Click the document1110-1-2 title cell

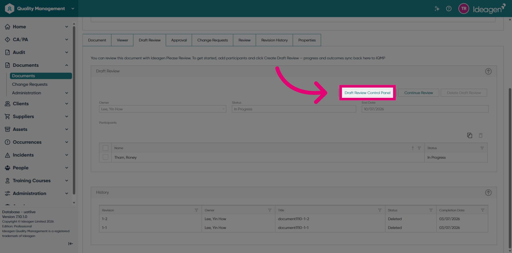[330, 219]
